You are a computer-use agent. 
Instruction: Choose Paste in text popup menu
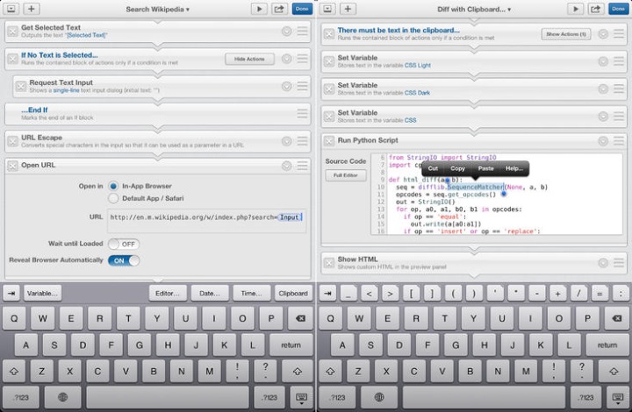tap(485, 168)
